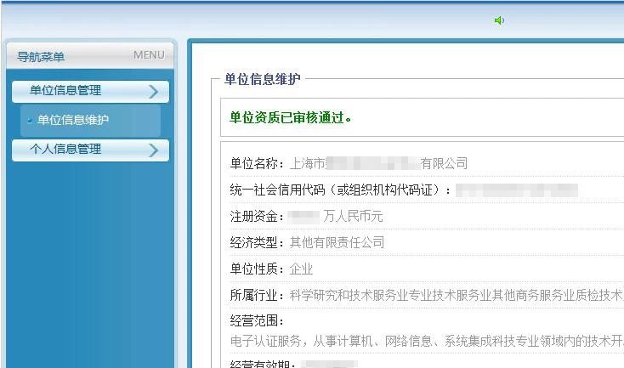Click the 单位信息维护 section heading
The height and width of the screenshot is (368, 624).
[x=262, y=79]
